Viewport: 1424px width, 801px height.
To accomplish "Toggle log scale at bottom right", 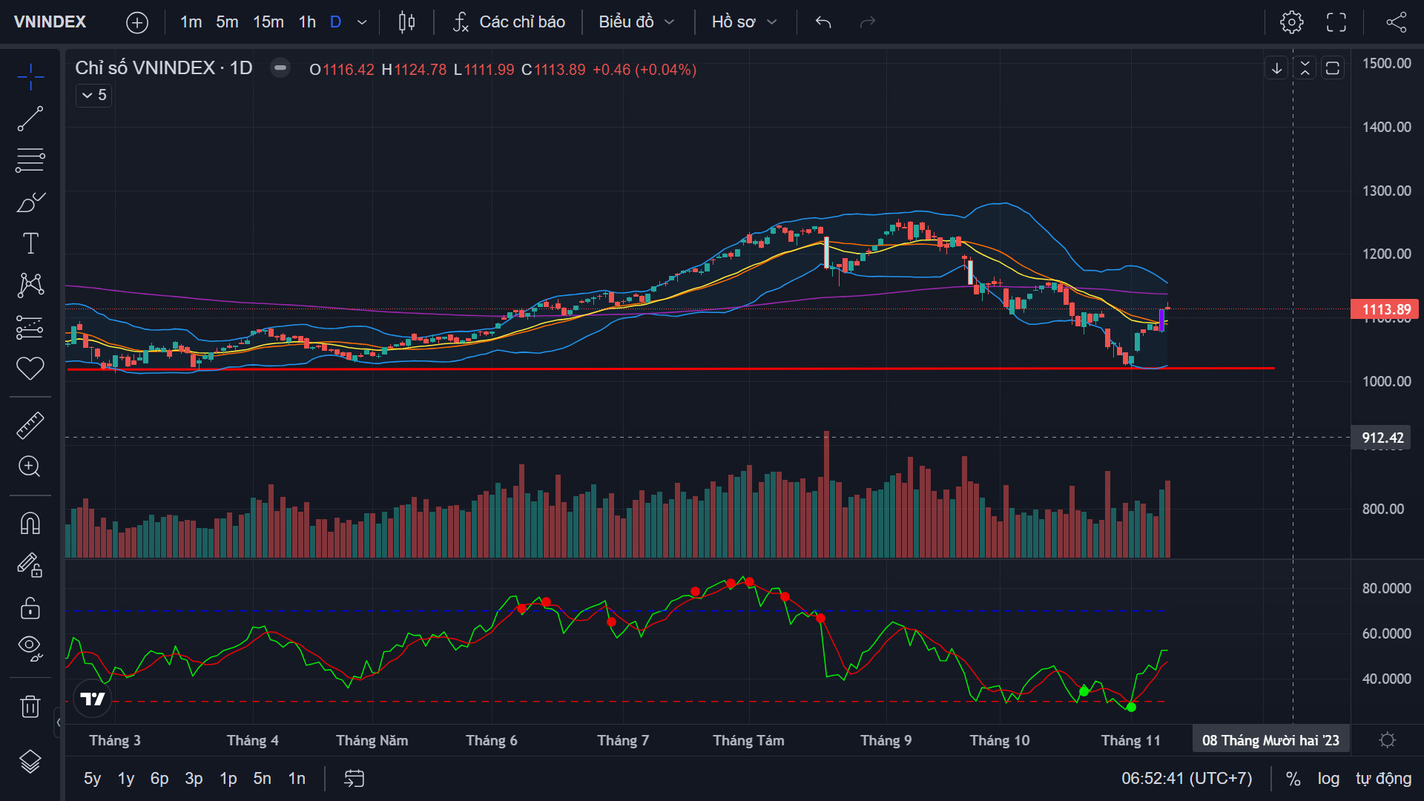I will (x=1328, y=778).
